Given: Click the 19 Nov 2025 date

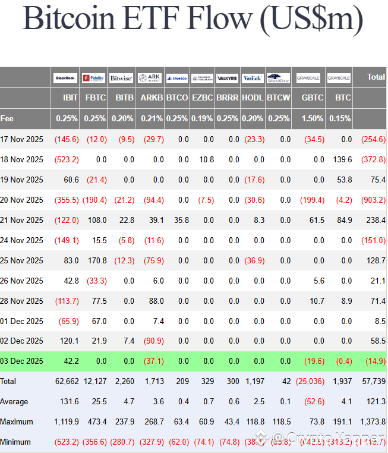Looking at the screenshot, I should pyautogui.click(x=21, y=180).
